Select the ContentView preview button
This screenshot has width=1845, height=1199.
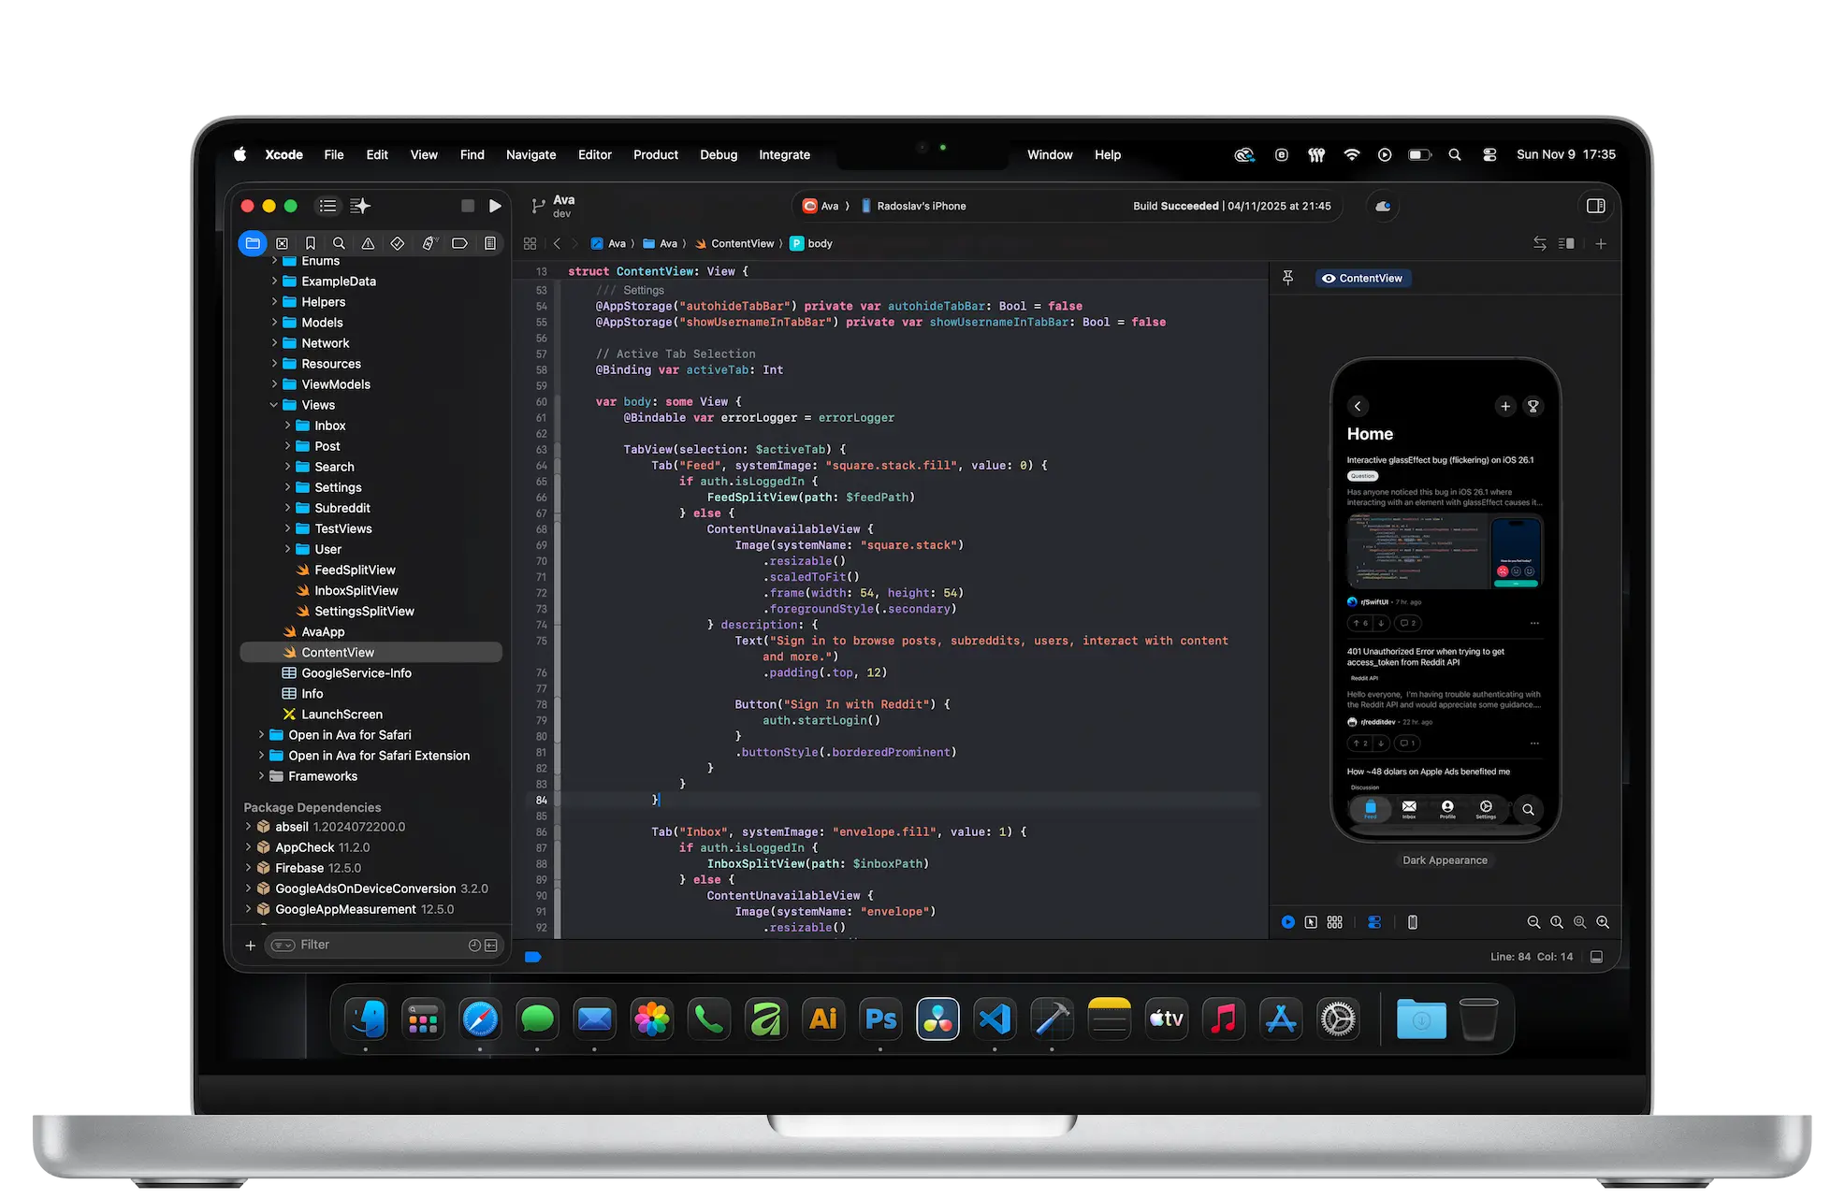click(1361, 278)
